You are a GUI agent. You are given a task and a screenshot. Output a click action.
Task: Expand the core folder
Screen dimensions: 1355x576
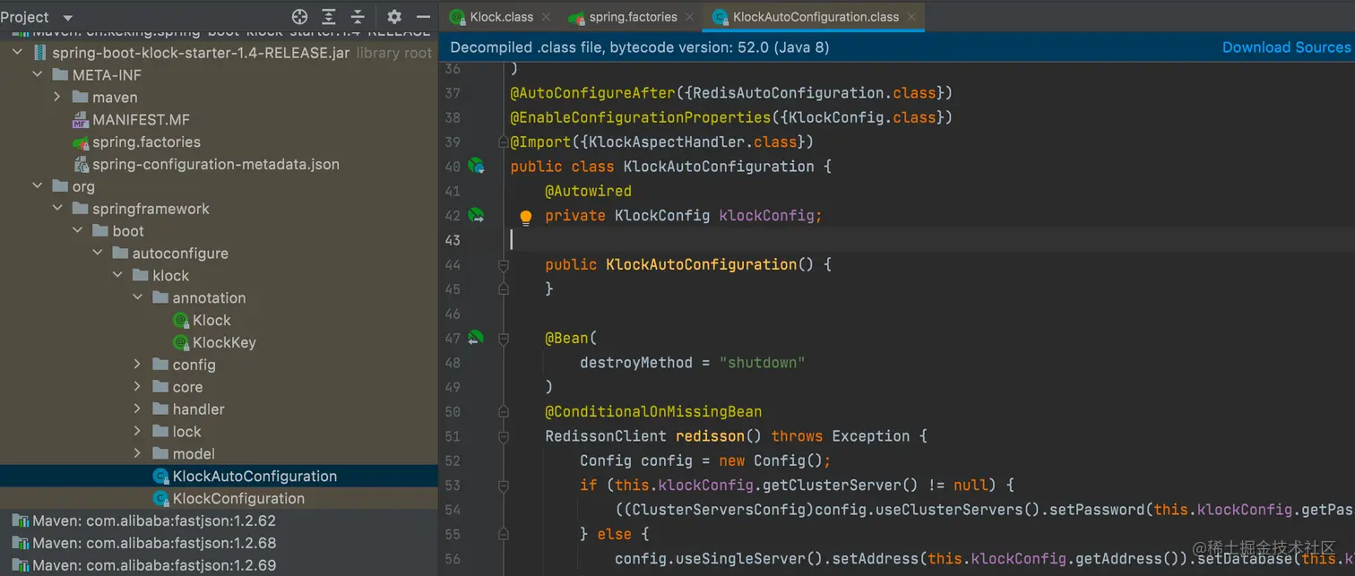pos(137,387)
